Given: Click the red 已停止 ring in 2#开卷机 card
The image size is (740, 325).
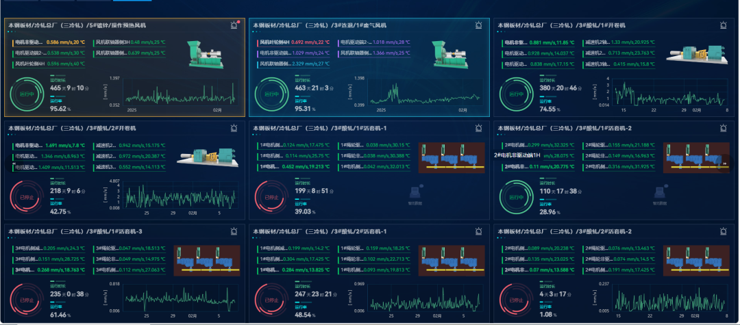Looking at the screenshot, I should coord(25,197).
